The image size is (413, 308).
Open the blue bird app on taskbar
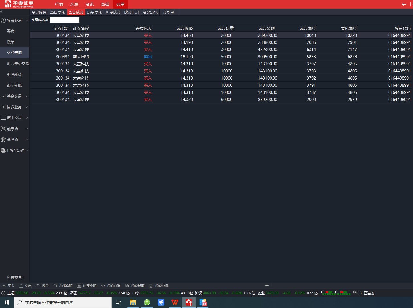pyautogui.click(x=161, y=302)
